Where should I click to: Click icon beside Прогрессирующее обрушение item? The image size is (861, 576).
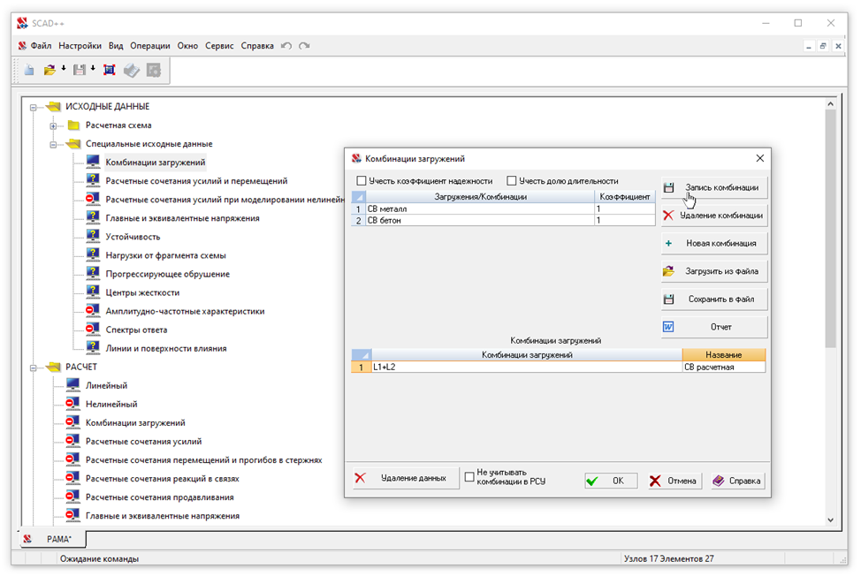(x=93, y=273)
